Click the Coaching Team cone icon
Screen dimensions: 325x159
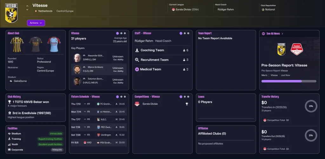[137, 50]
